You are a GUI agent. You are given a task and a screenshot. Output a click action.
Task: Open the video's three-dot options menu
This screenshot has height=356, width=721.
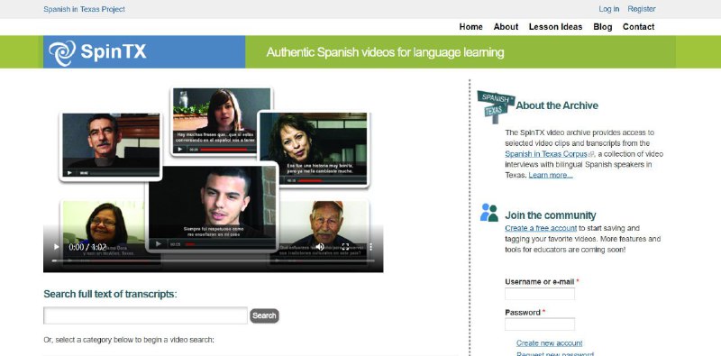click(370, 247)
